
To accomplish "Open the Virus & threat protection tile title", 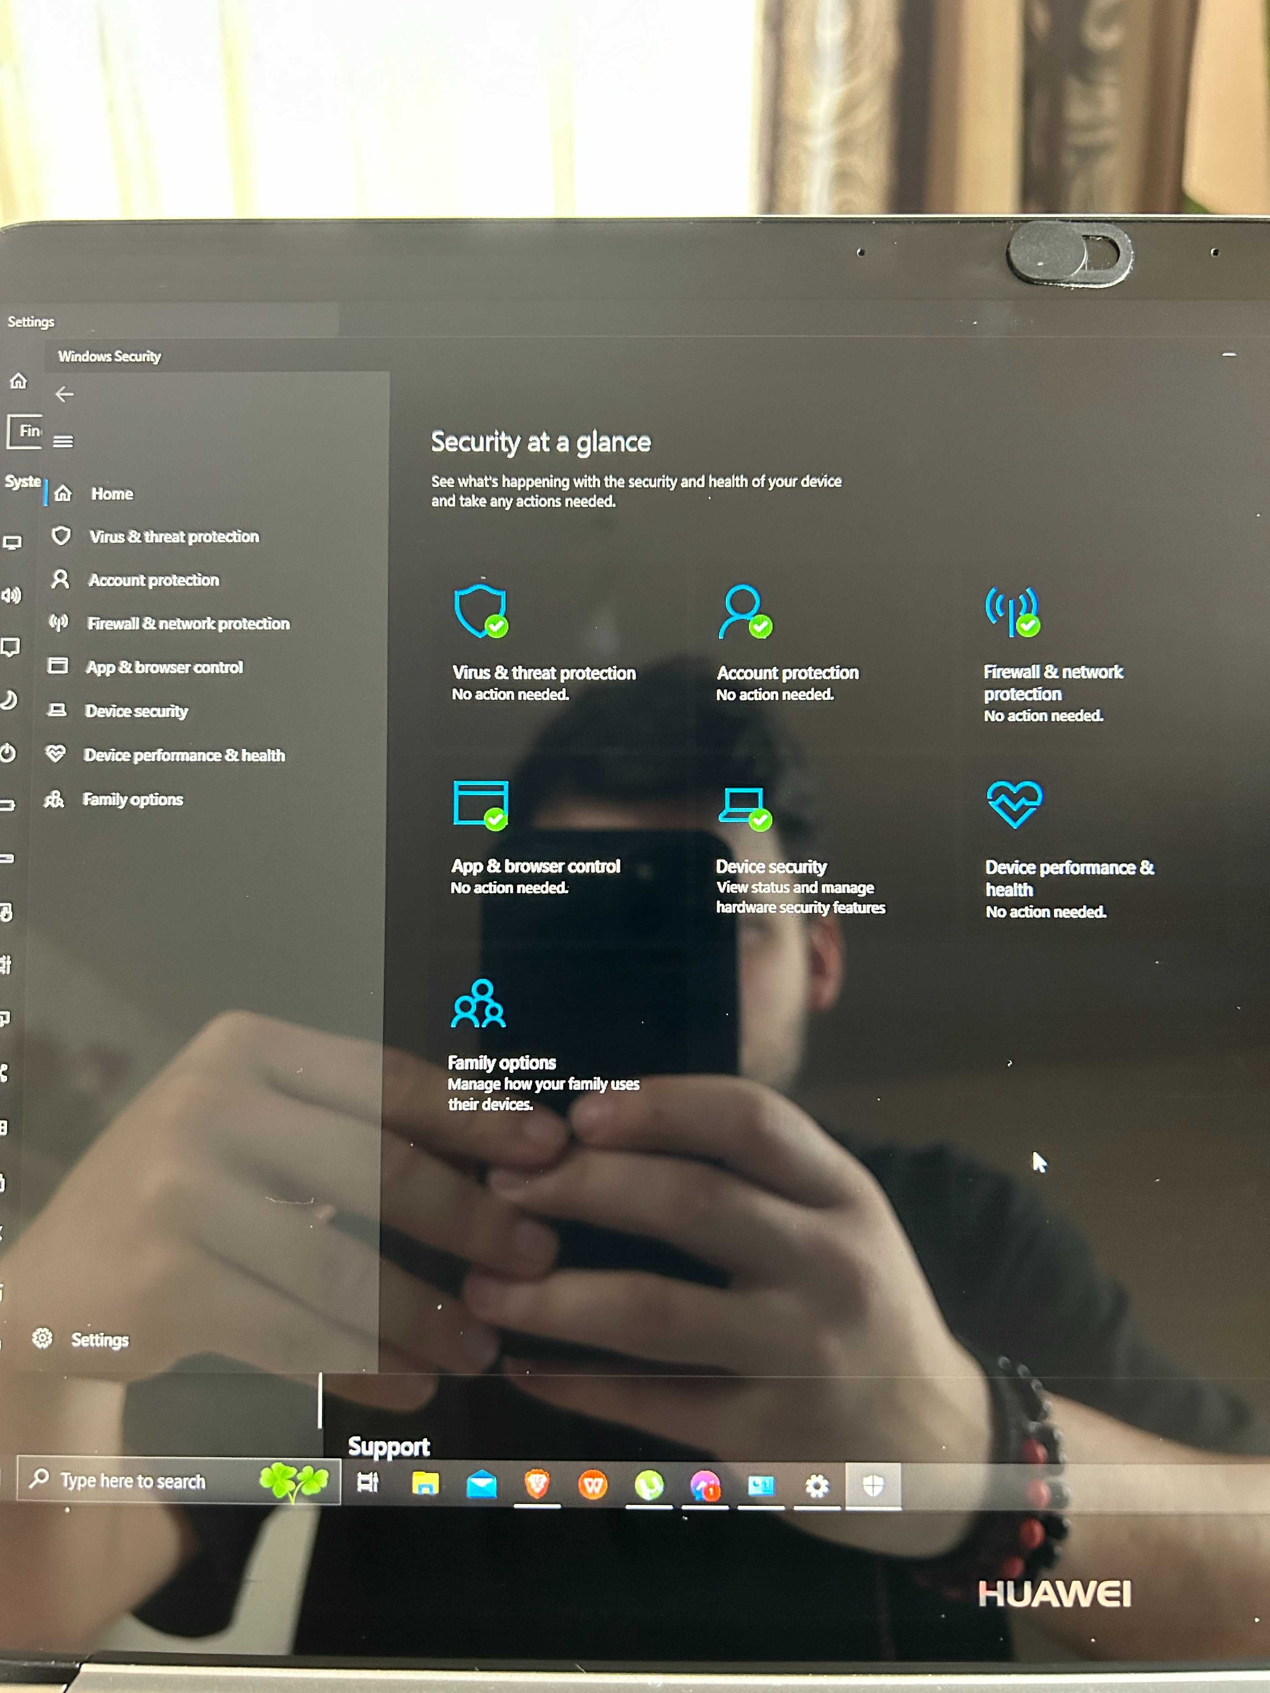I will point(543,673).
